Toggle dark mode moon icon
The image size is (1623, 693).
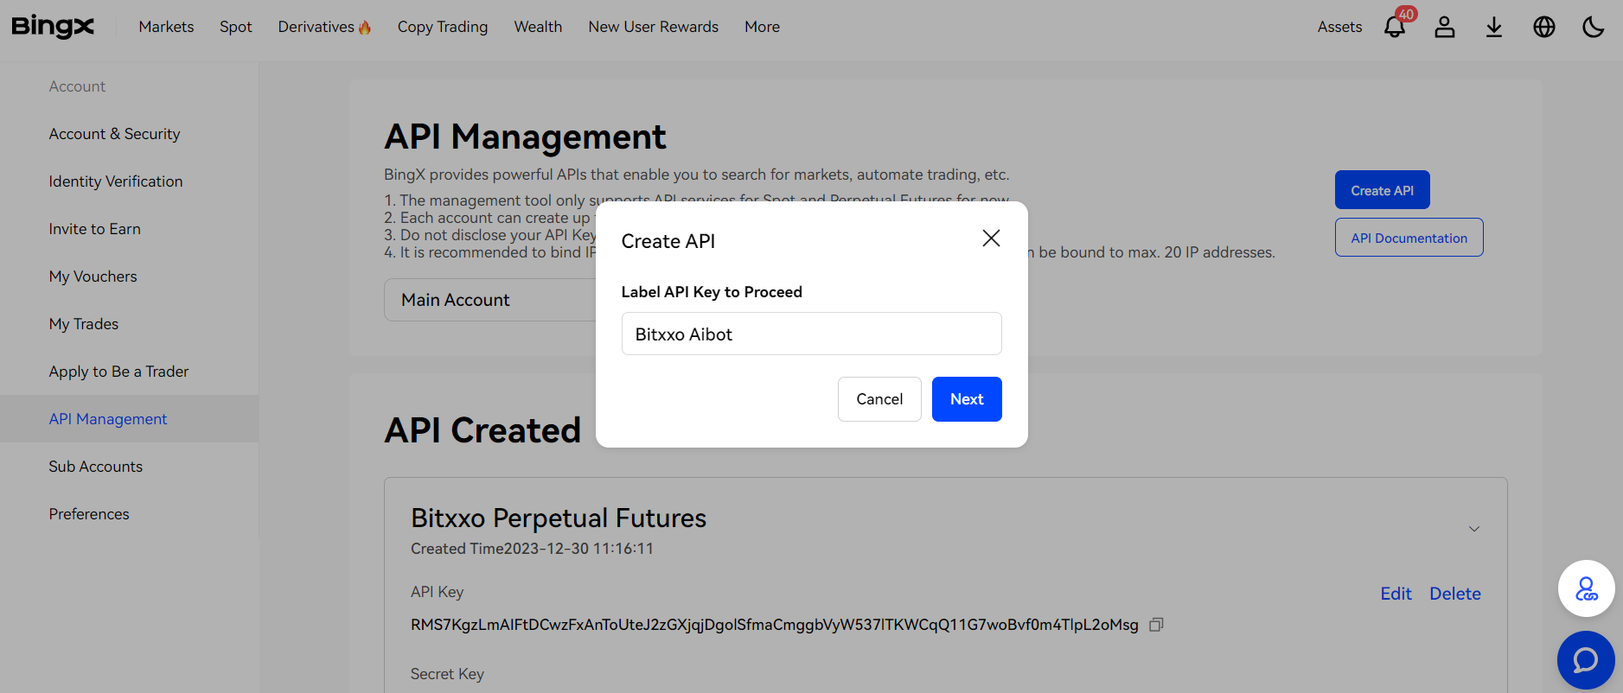[1594, 27]
